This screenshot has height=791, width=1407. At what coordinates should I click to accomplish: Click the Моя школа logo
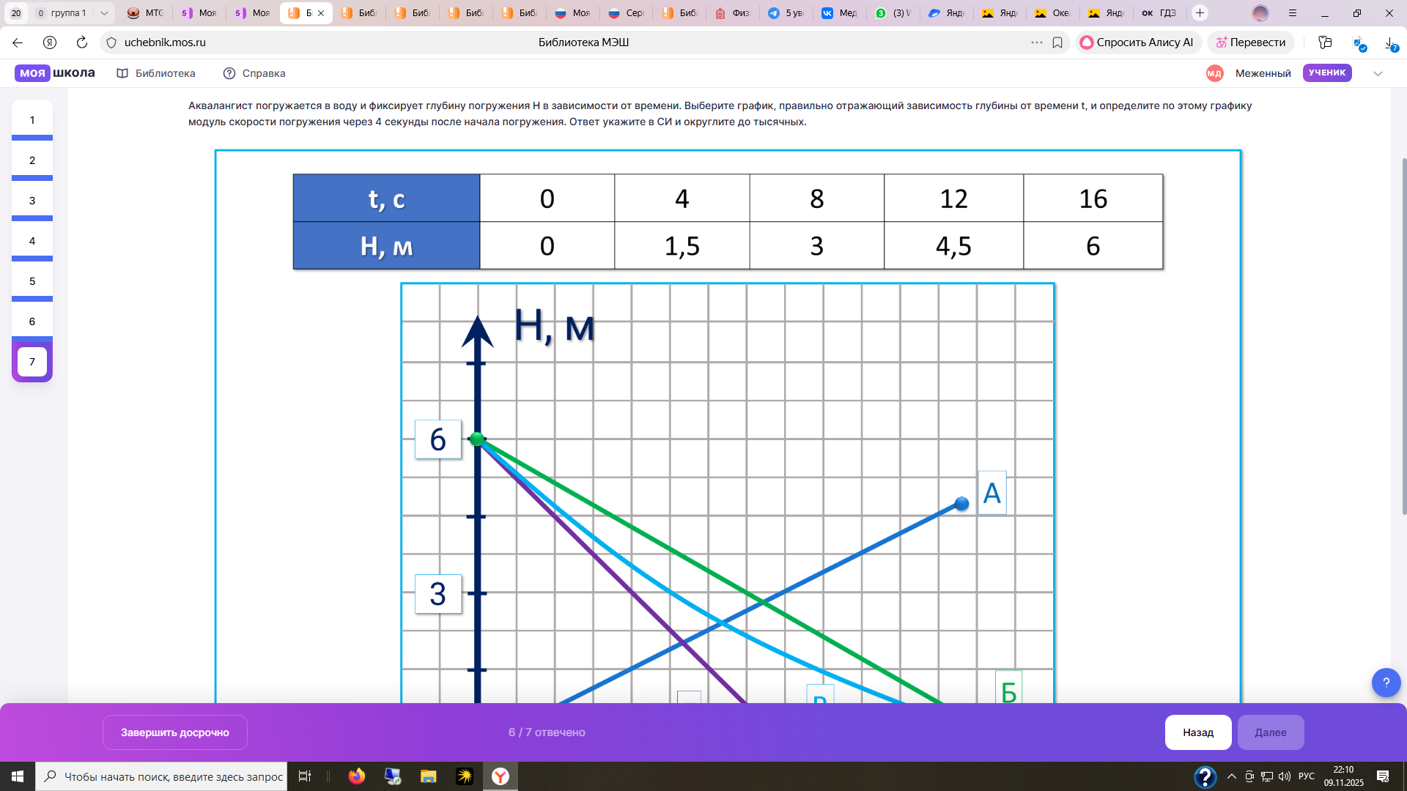[55, 73]
